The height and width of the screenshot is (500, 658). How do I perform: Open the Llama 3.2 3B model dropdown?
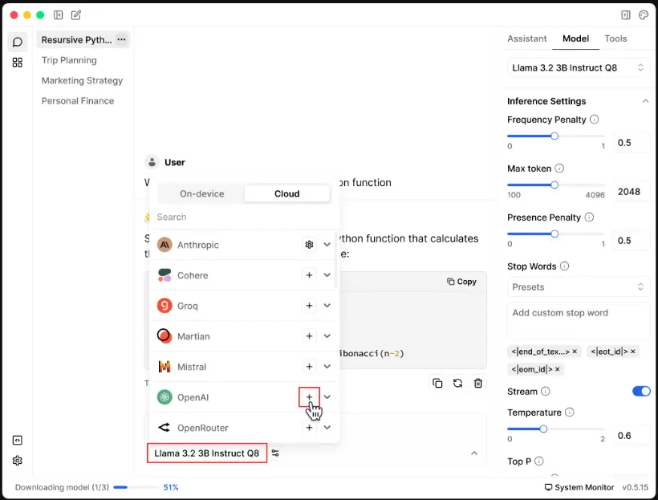tap(578, 68)
